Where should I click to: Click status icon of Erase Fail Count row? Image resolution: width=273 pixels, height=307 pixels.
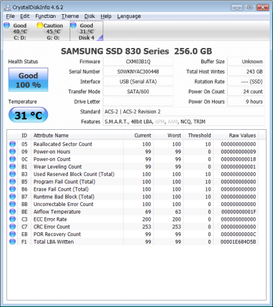click(13, 189)
